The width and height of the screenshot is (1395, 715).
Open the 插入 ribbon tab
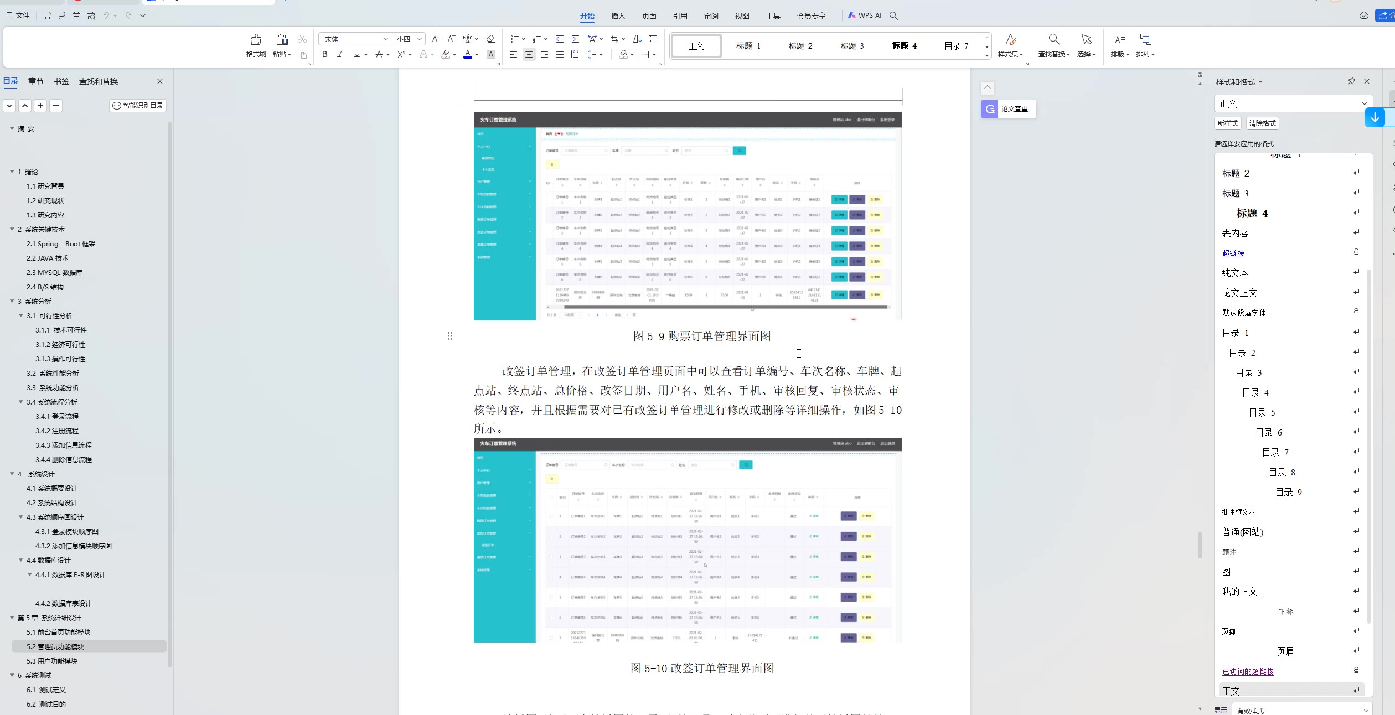click(618, 16)
